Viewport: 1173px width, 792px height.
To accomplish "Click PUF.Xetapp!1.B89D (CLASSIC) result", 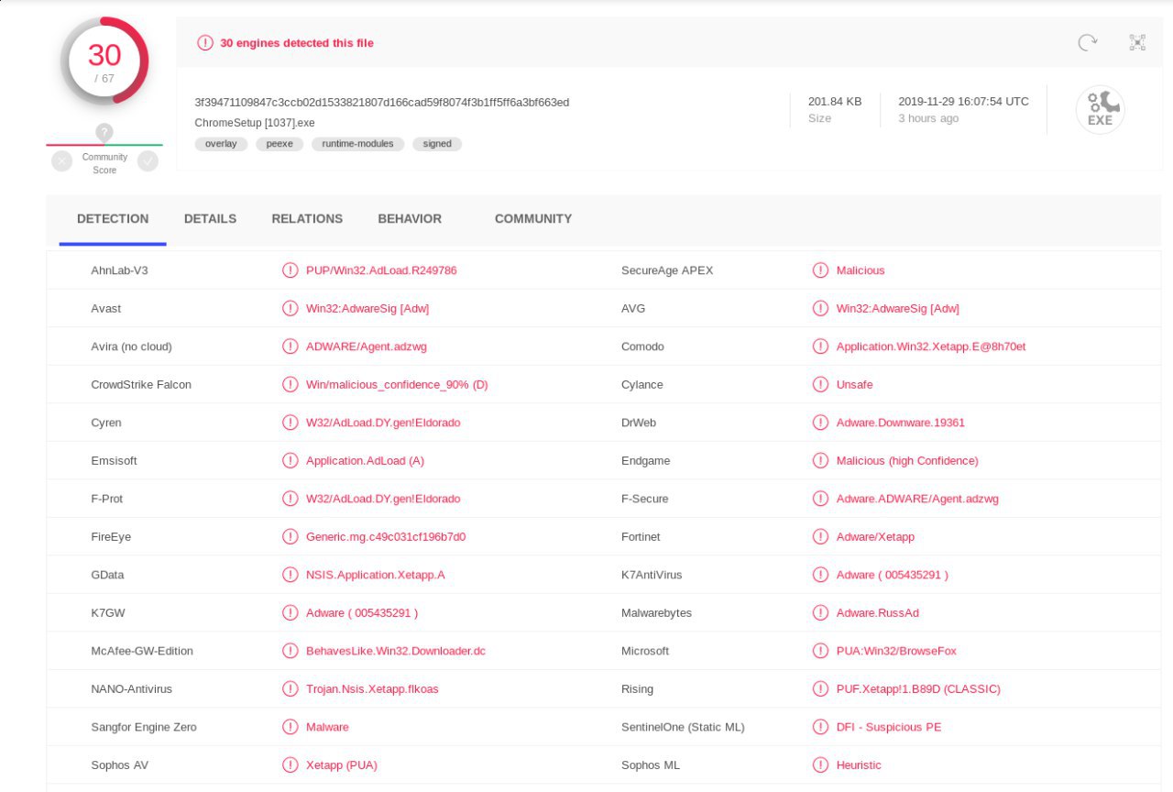I will (x=918, y=689).
